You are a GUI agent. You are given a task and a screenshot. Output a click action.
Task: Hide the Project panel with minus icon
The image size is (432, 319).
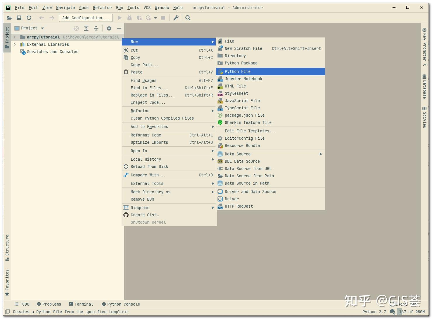[119, 28]
